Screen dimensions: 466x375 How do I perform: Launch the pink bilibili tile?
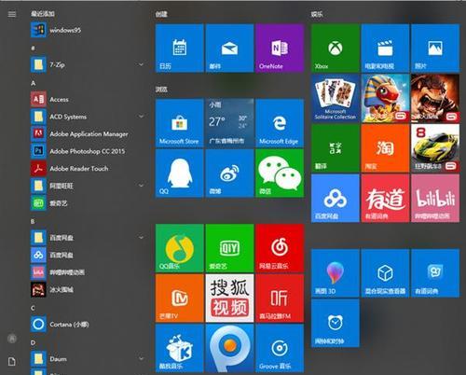(435, 198)
